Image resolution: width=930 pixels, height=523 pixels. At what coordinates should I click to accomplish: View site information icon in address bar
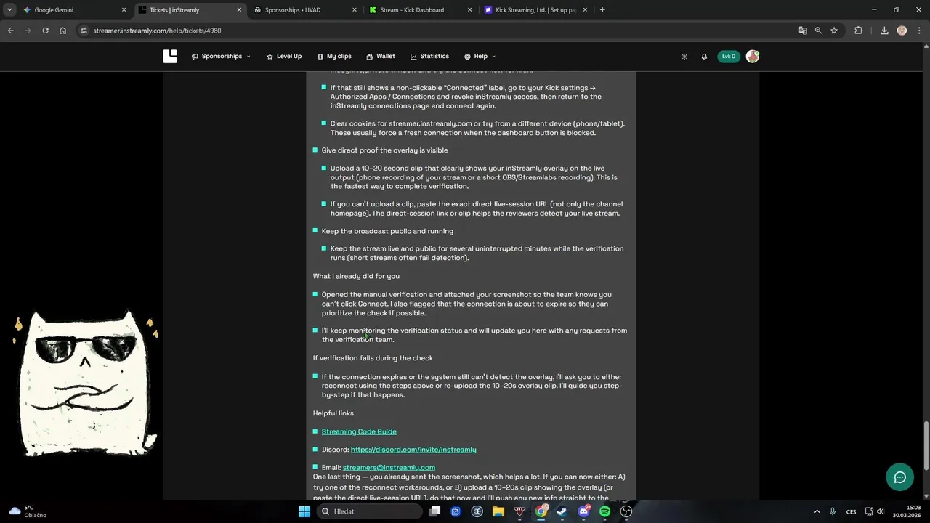point(84,31)
